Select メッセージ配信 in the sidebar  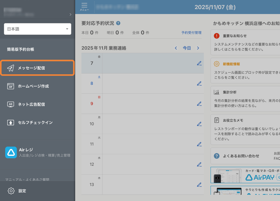click(38, 68)
